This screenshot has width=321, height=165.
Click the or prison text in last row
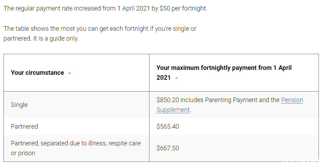(23, 153)
